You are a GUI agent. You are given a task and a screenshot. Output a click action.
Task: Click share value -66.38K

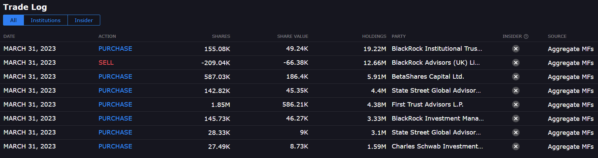click(x=296, y=63)
